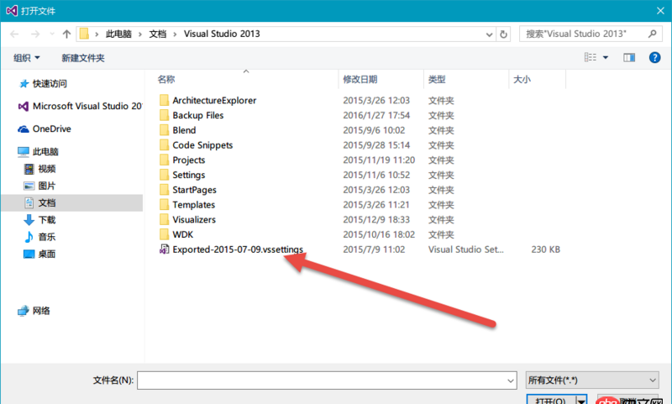
Task: Select the Code Snippets folder
Action: [202, 145]
